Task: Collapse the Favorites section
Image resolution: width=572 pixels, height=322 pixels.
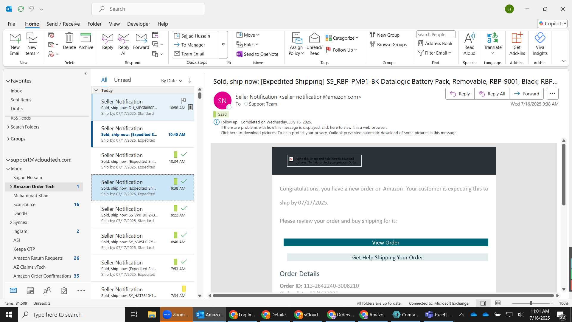Action: (8, 81)
